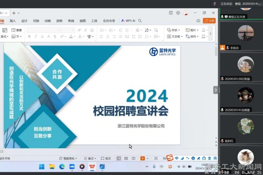Screen dimensions: 263x175
Task: Open the WPS Office taskbar icon
Action: coord(92,167)
